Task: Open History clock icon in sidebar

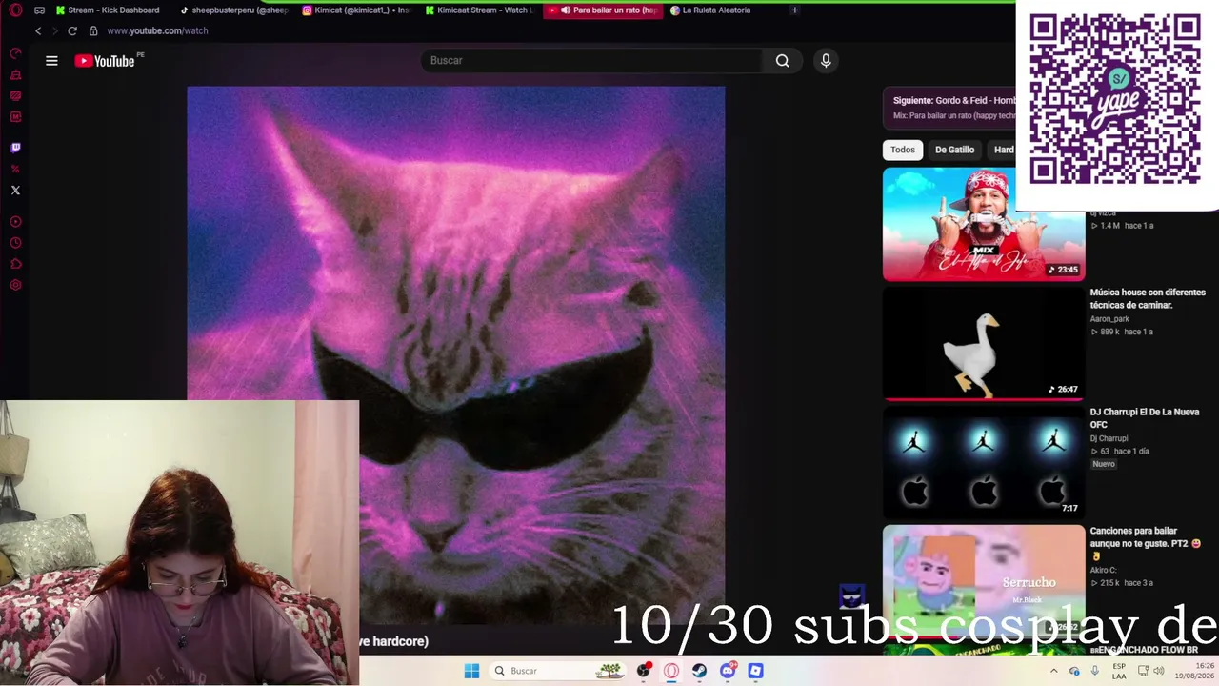Action: point(15,243)
